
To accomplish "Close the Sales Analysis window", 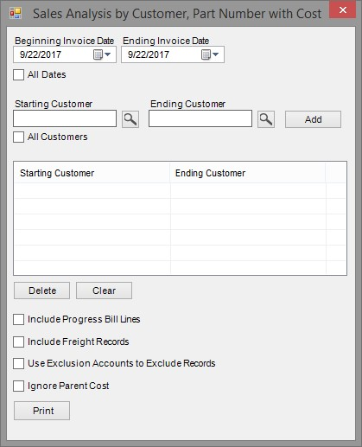I will (x=343, y=10).
